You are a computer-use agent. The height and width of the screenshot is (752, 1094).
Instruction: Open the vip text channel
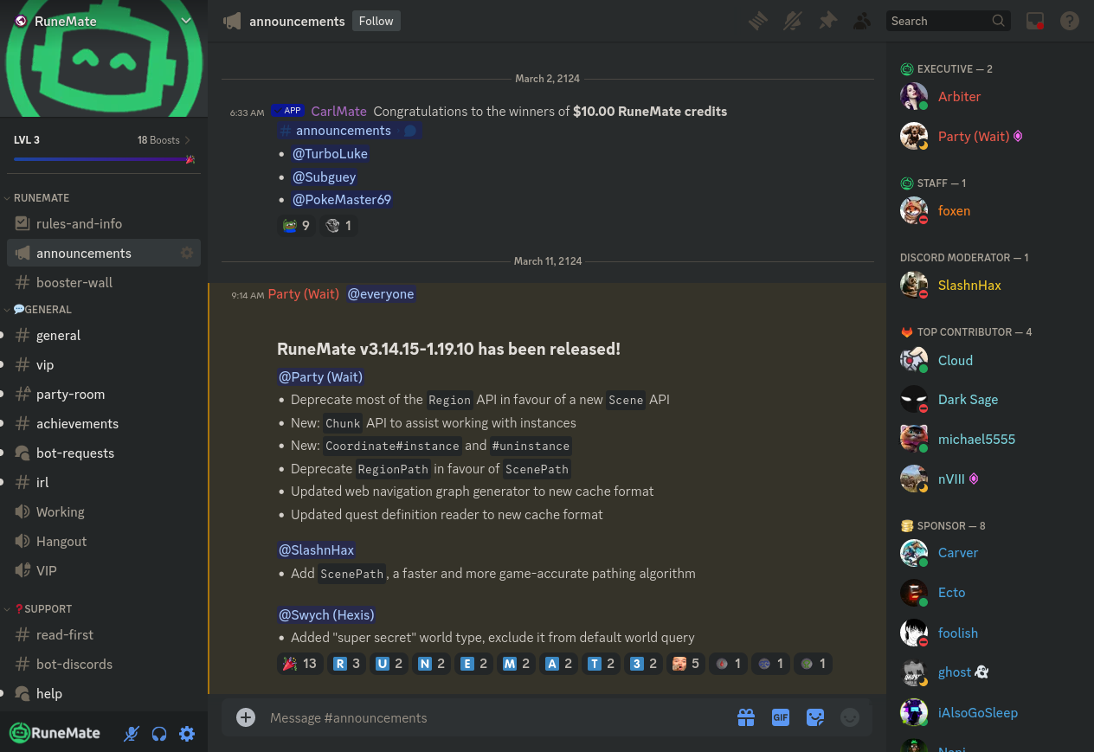click(x=104, y=365)
